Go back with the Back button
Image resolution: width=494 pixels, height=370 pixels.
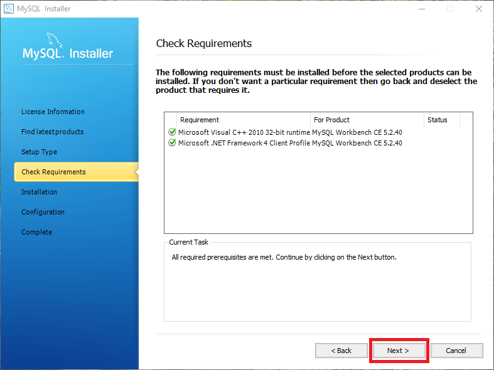[341, 351]
